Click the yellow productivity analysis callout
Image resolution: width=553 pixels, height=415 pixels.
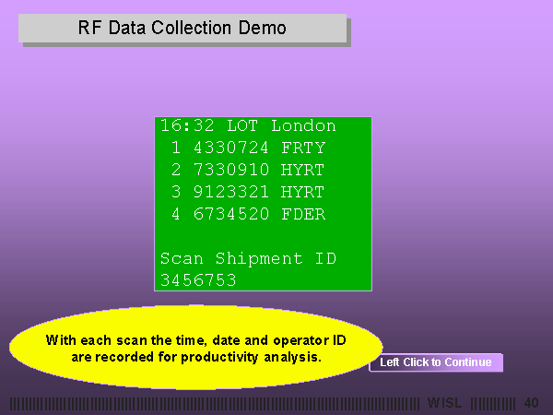point(196,348)
